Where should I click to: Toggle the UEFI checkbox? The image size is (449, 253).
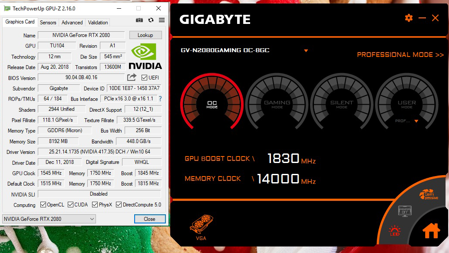coord(145,78)
